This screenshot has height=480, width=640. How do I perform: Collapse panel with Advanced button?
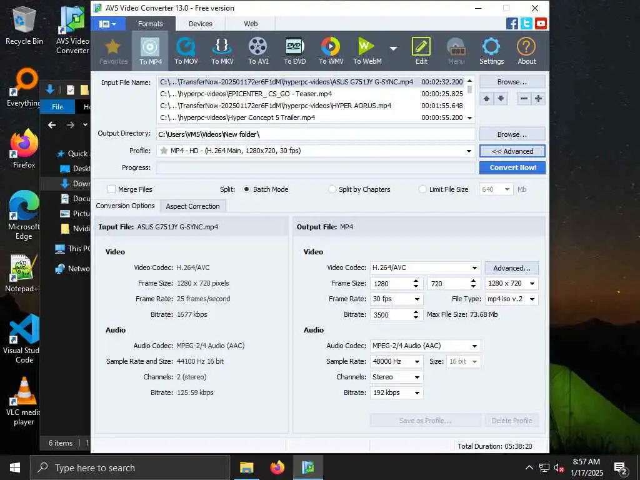point(512,151)
